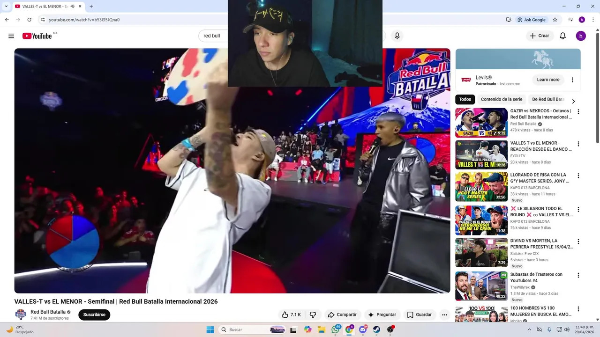
Task: Open YouTube notifications bell
Action: pyautogui.click(x=563, y=36)
